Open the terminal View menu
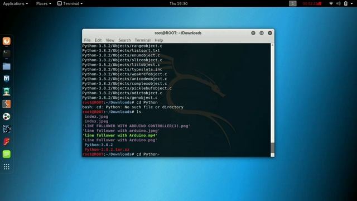 (110, 40)
